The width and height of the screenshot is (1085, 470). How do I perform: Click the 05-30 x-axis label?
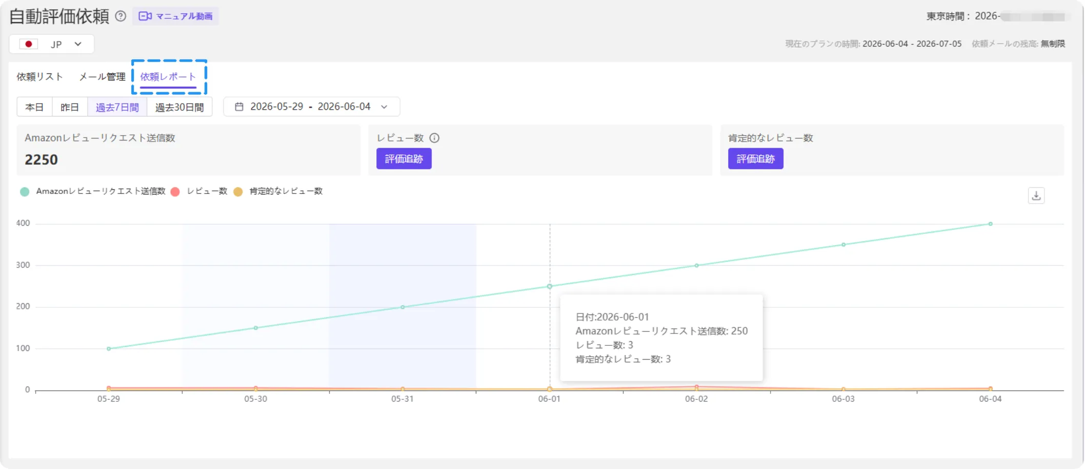coord(256,399)
